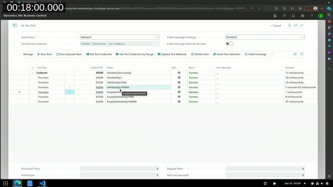This screenshot has width=333, height=187.
Task: Open the selected Function line type link
Action: (43, 92)
